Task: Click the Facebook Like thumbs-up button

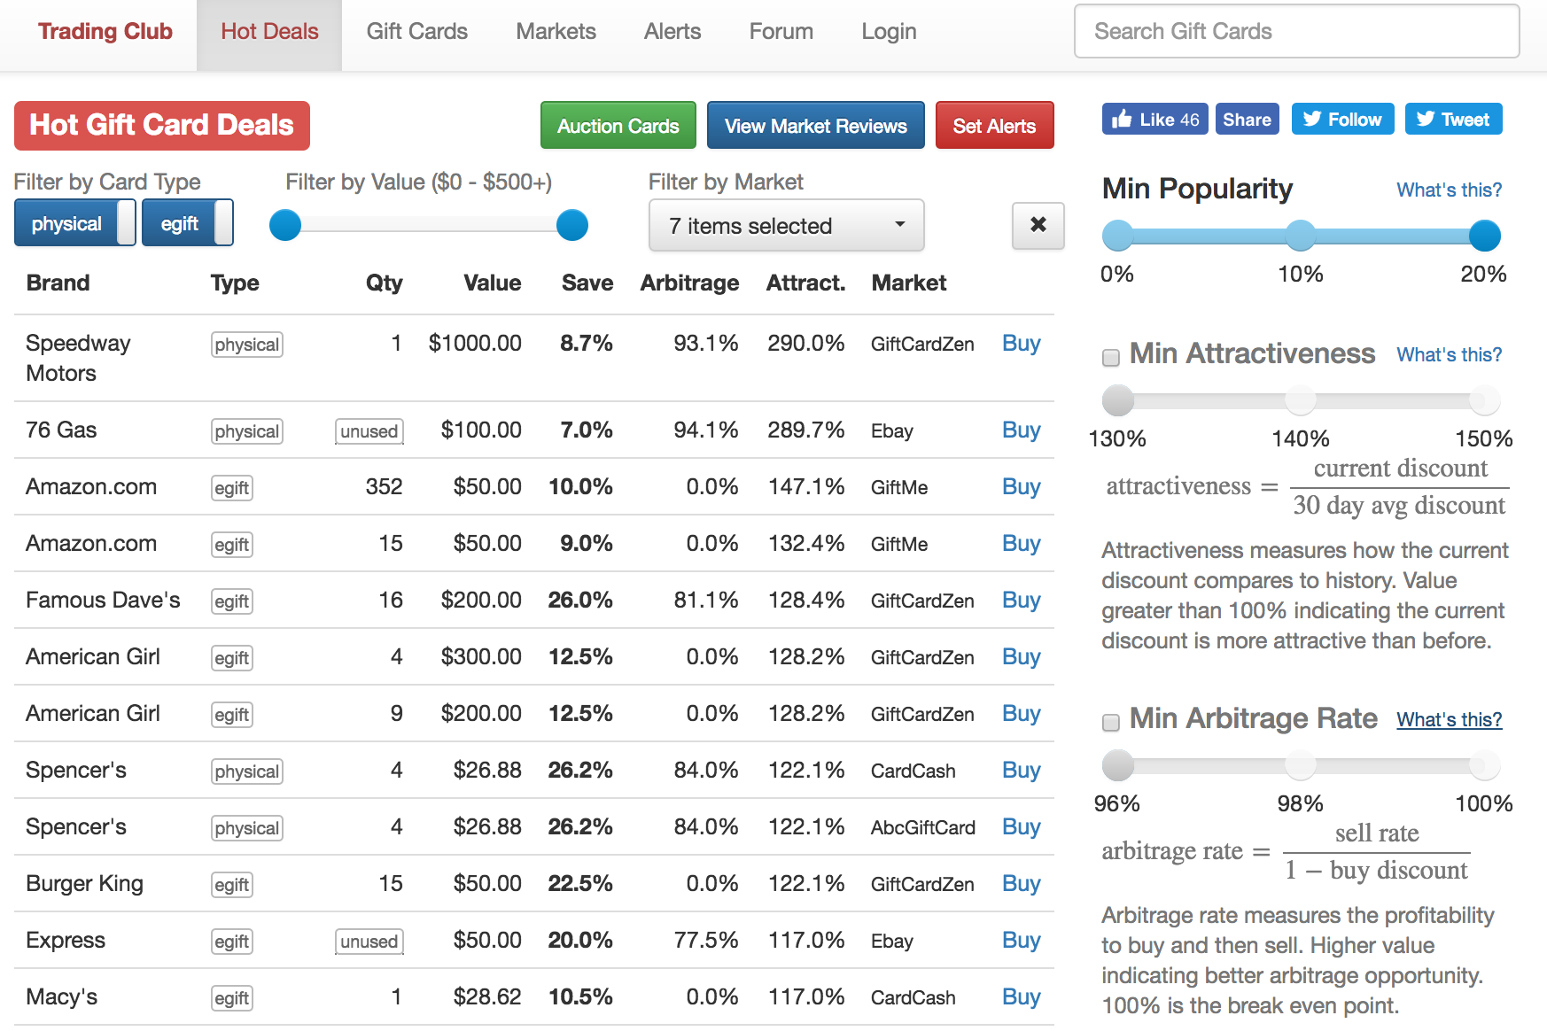Action: click(x=1154, y=120)
